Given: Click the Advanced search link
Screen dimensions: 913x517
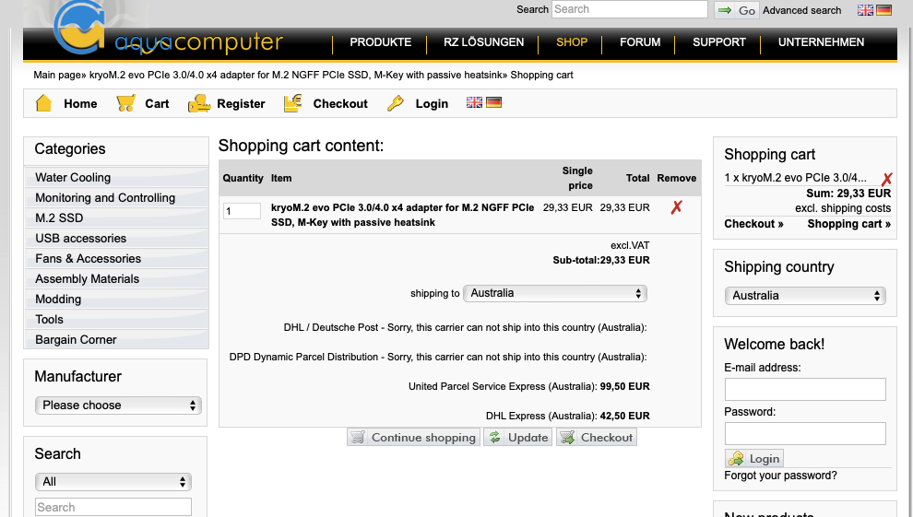Looking at the screenshot, I should click(801, 10).
